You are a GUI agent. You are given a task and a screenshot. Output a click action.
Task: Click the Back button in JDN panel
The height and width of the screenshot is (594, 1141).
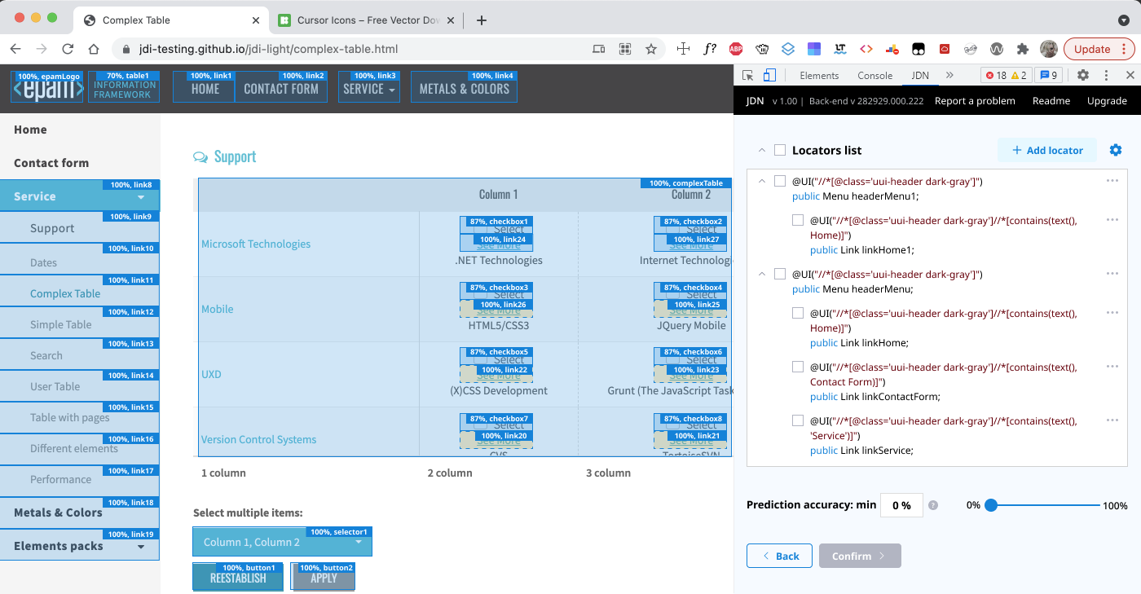[779, 556]
